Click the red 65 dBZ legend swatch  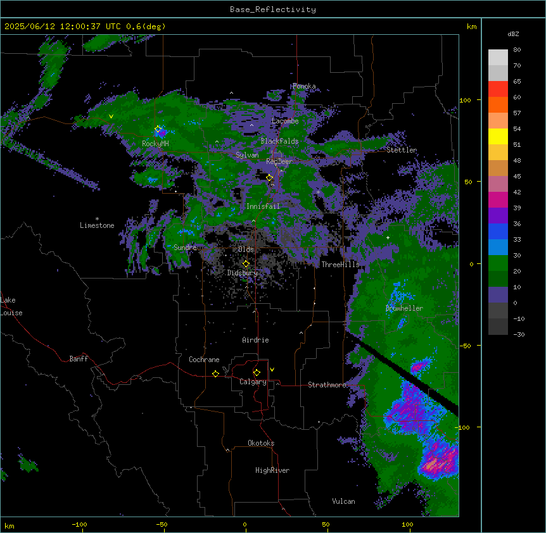[498, 89]
